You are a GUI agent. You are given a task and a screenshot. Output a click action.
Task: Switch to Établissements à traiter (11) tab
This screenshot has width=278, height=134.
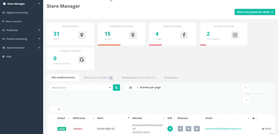(139, 78)
